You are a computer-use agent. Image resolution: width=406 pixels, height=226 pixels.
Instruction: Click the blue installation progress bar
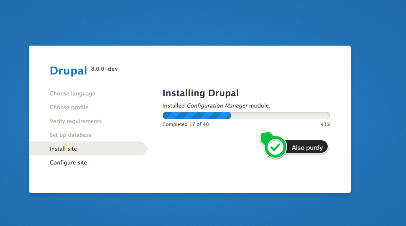[x=246, y=116]
